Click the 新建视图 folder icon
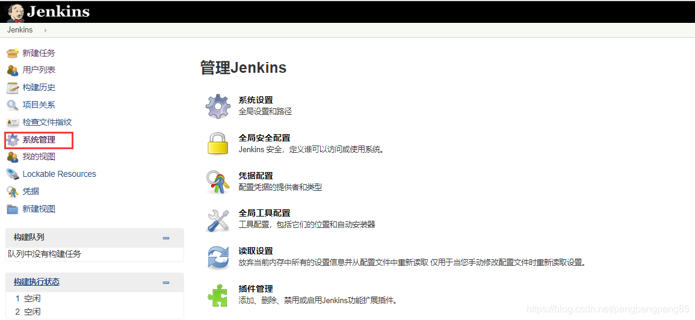The height and width of the screenshot is (320, 695). [13, 209]
